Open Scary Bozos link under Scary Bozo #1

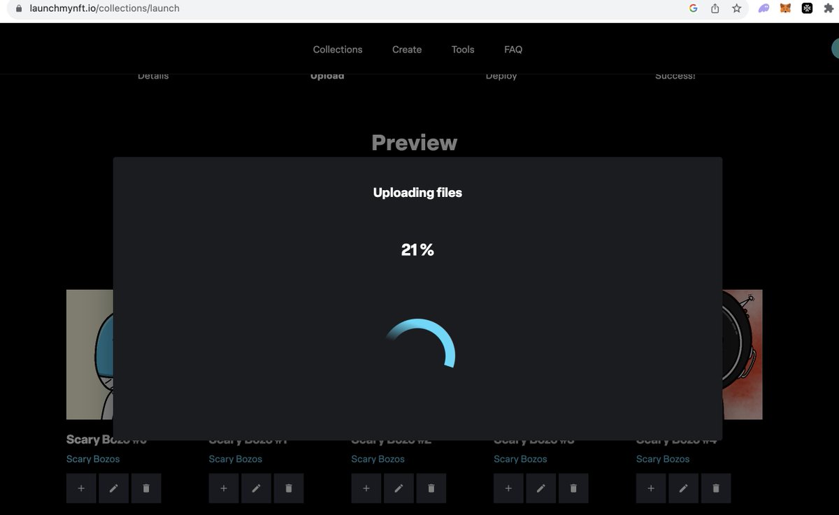(236, 459)
